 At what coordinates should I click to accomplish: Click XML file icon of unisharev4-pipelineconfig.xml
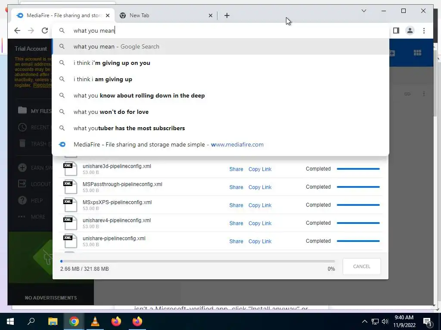(70, 223)
